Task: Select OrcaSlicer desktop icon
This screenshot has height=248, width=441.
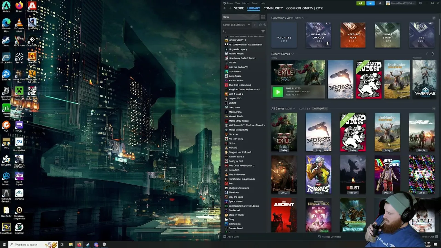Action: [x=19, y=229]
